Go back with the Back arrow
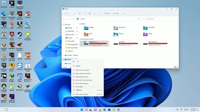Viewport: 200px width, 112px height. [64, 19]
